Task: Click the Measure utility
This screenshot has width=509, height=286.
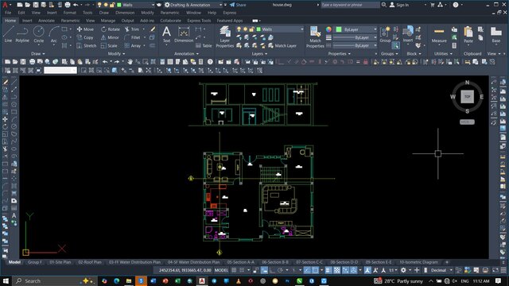Action: [x=439, y=34]
